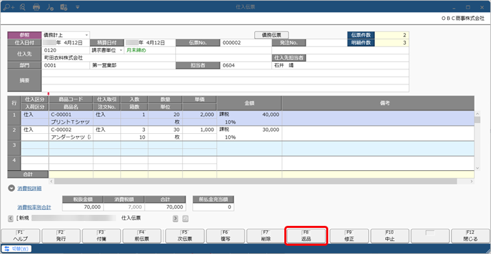Click the 伝票No. field 000002
The image size is (491, 254).
[246, 43]
